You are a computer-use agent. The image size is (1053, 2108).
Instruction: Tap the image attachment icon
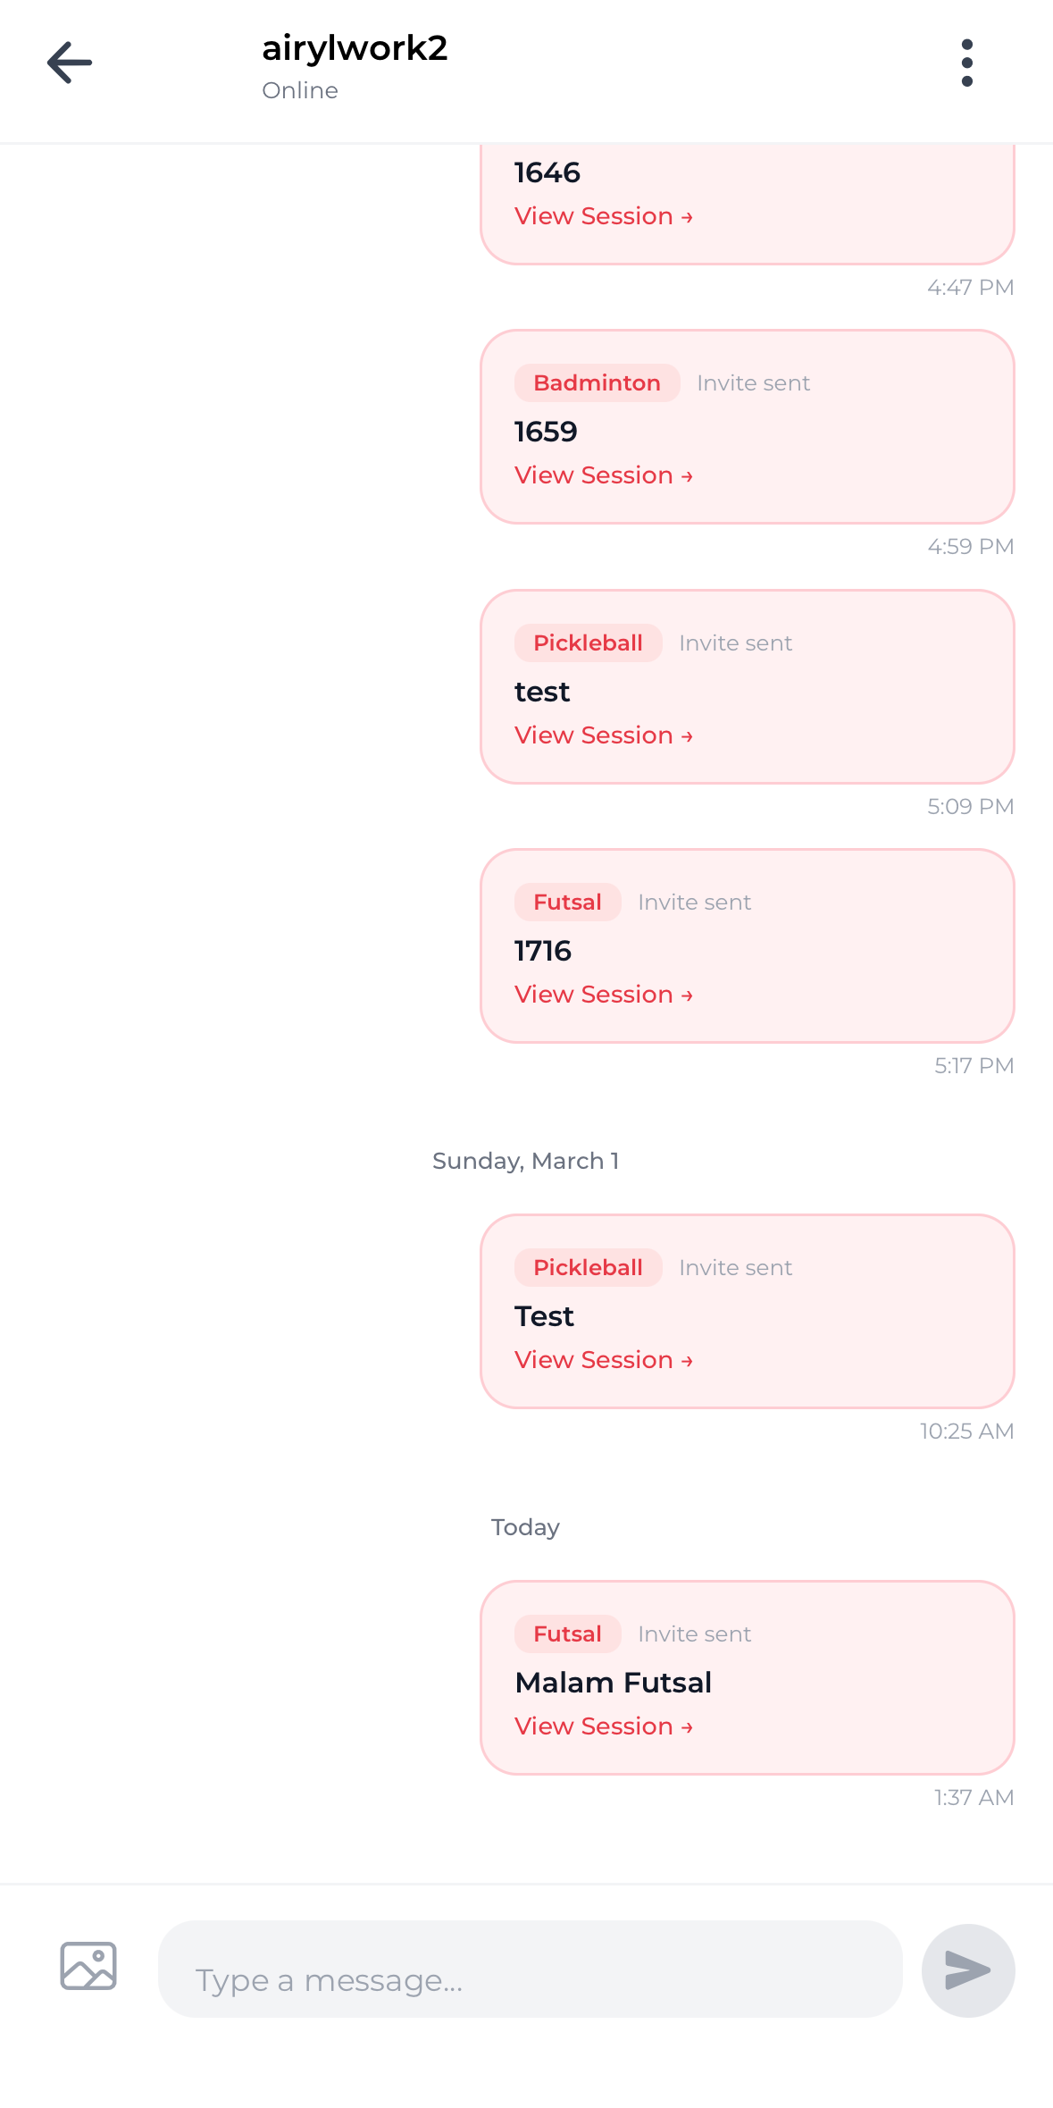88,1966
